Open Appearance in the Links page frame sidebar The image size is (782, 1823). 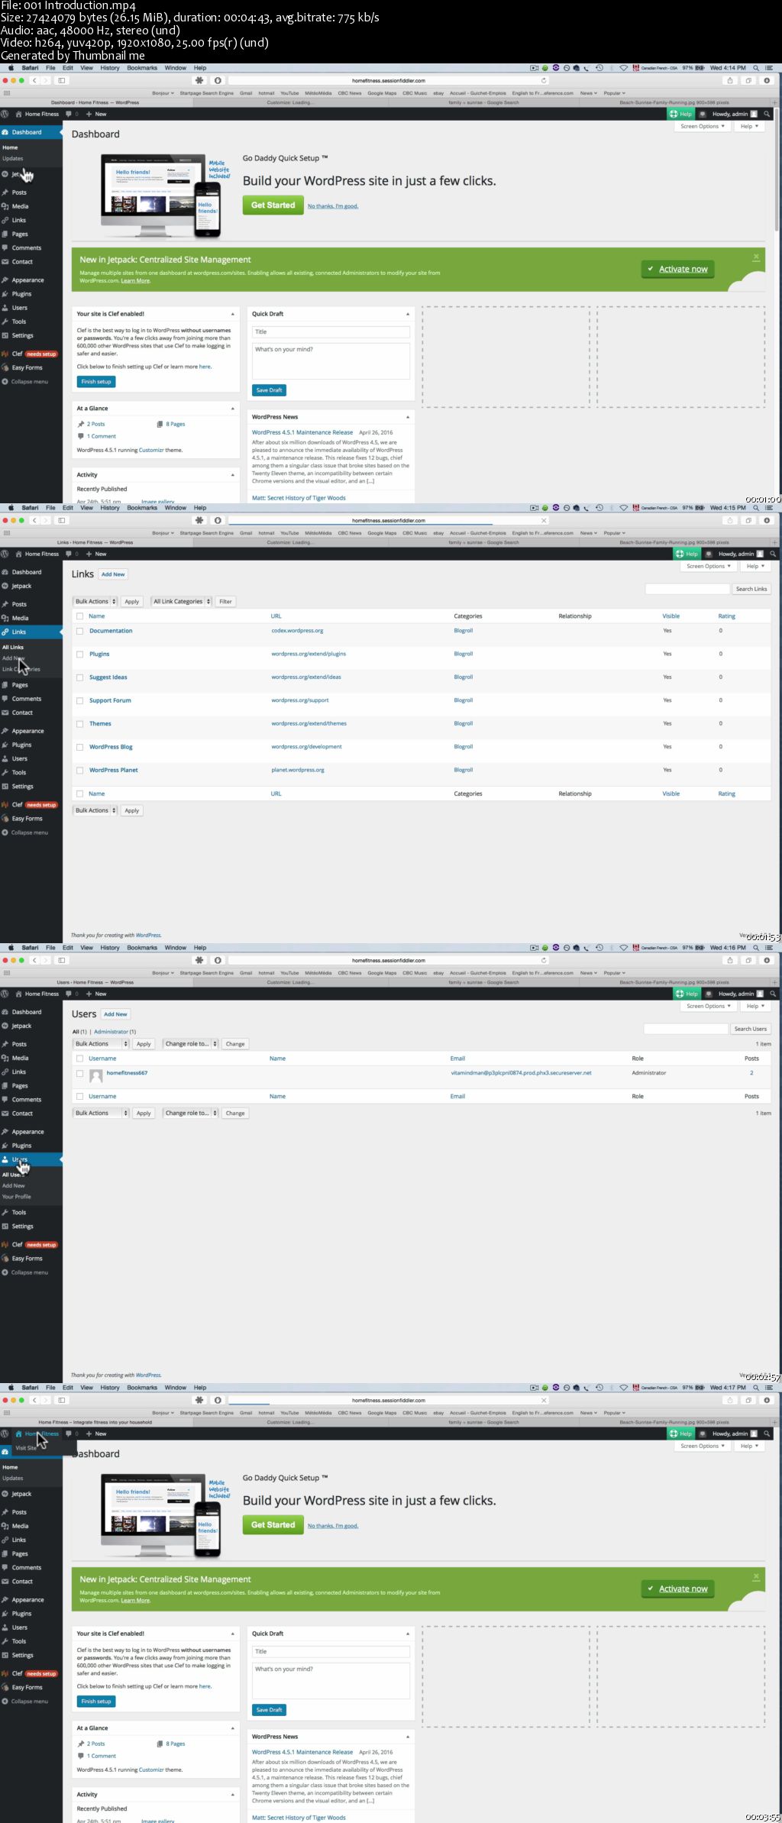coord(27,731)
